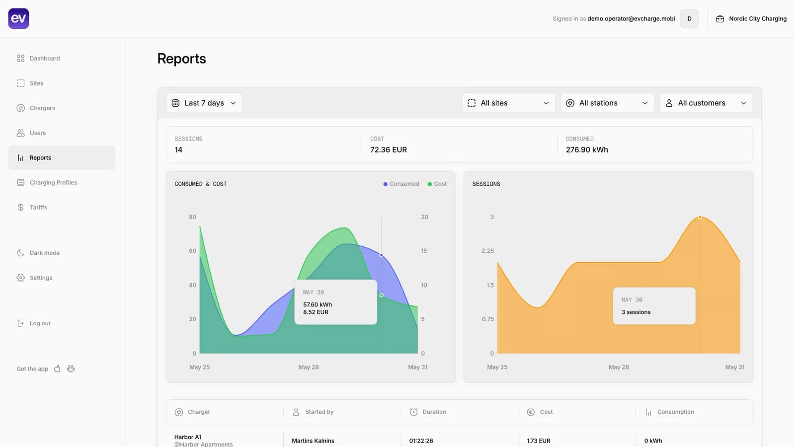Click the Log out link

40,323
